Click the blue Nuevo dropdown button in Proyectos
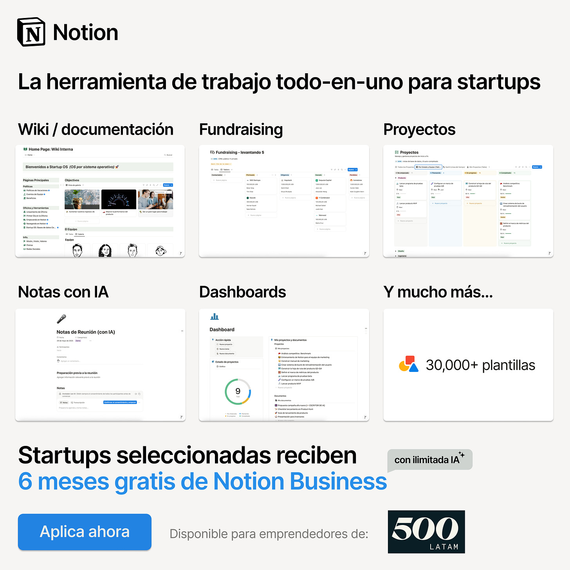 (x=537, y=167)
